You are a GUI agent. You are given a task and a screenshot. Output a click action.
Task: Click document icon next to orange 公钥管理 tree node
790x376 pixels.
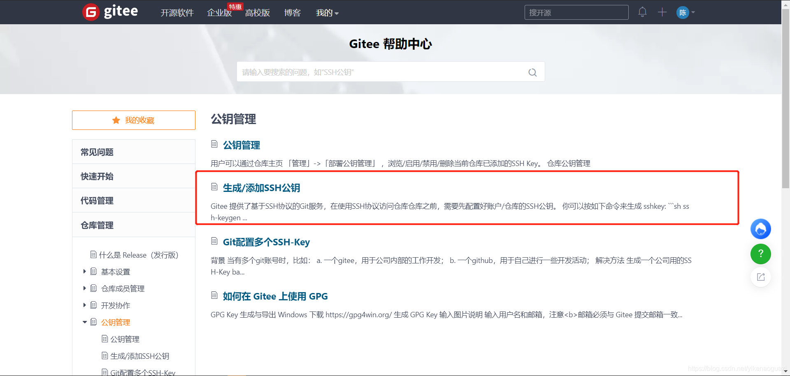point(93,322)
